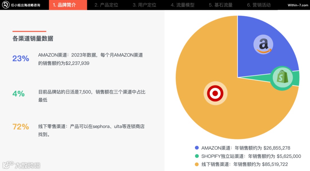The image size is (310, 171).
Task: Open the 4. 流量模型 tab
Action: [182, 5]
